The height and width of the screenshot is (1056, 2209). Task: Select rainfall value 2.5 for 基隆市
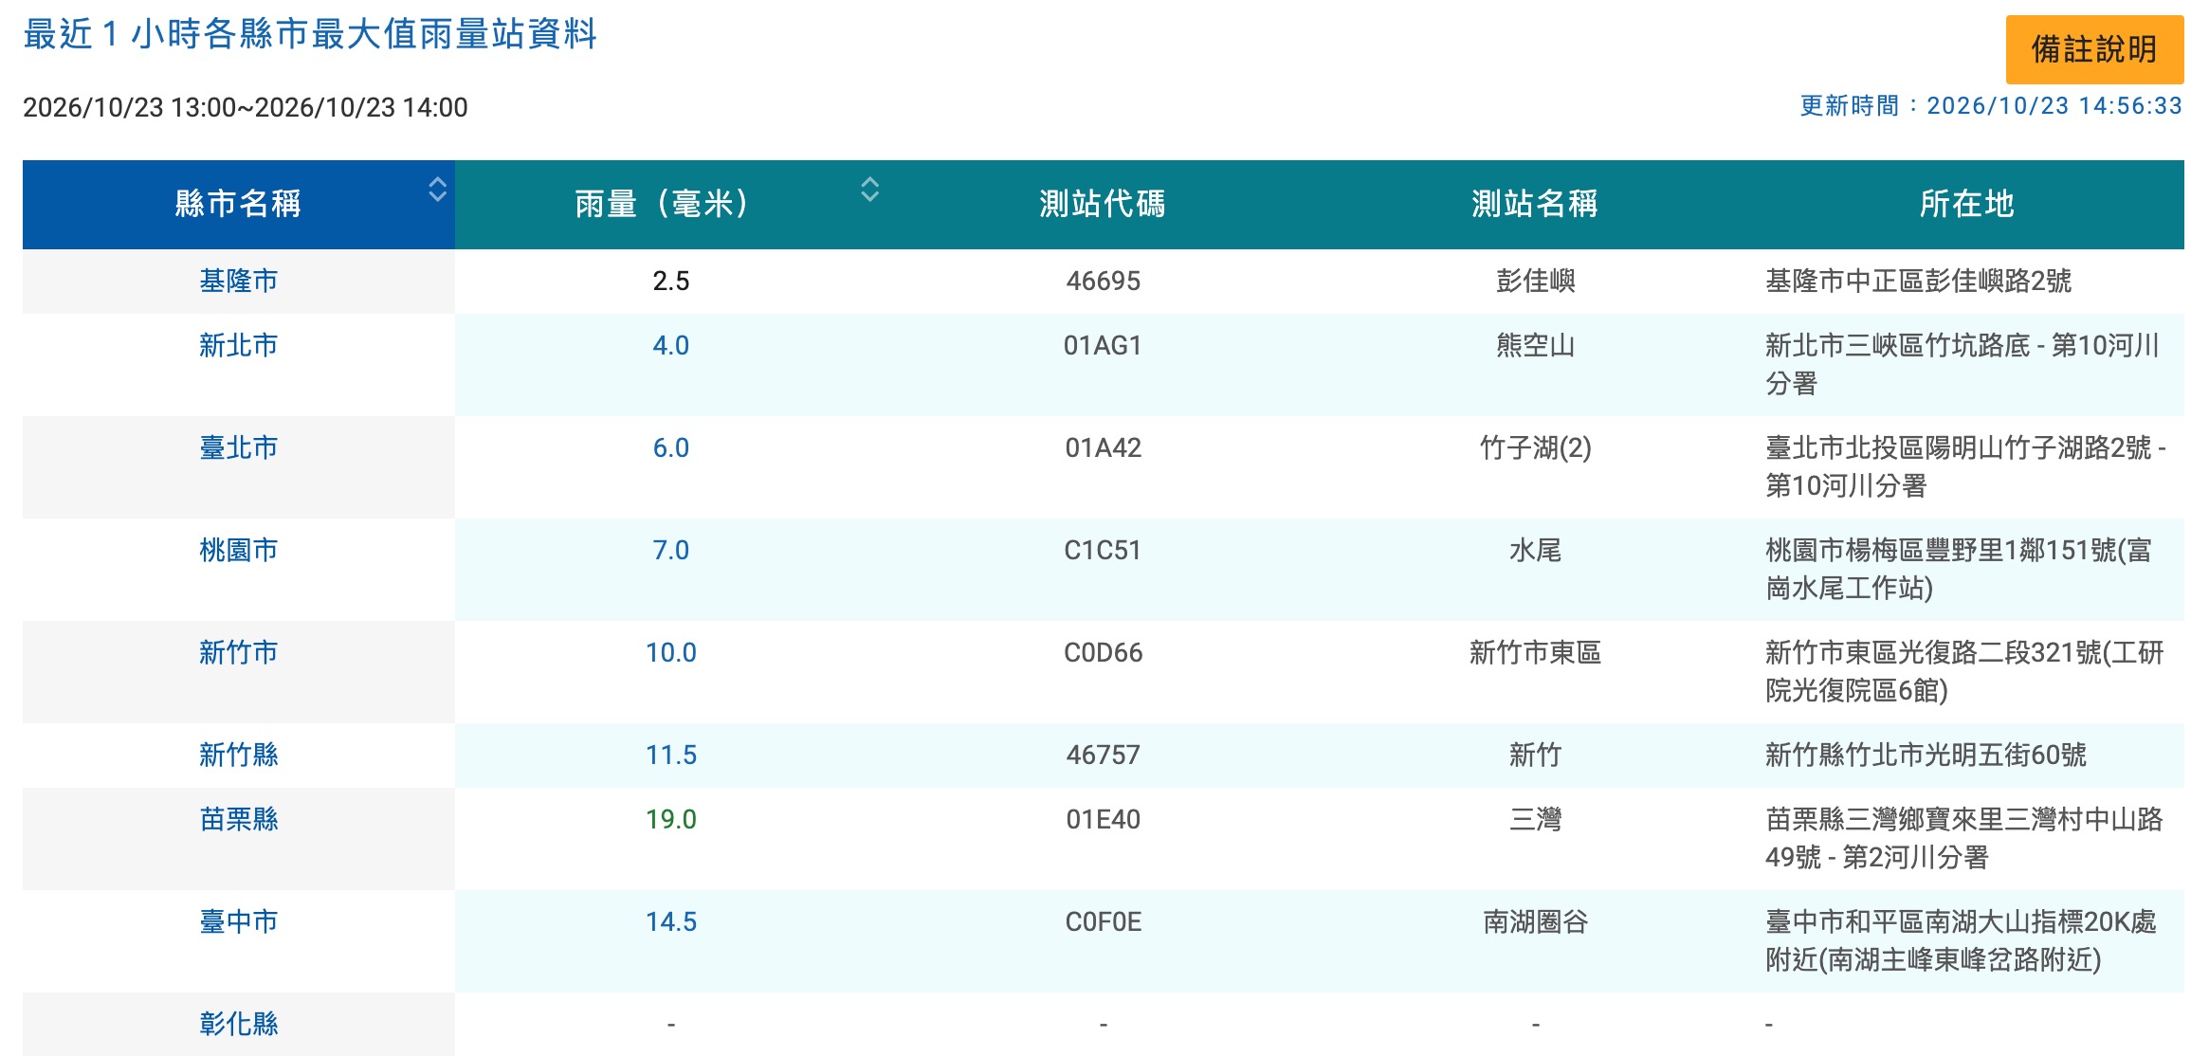pyautogui.click(x=671, y=281)
